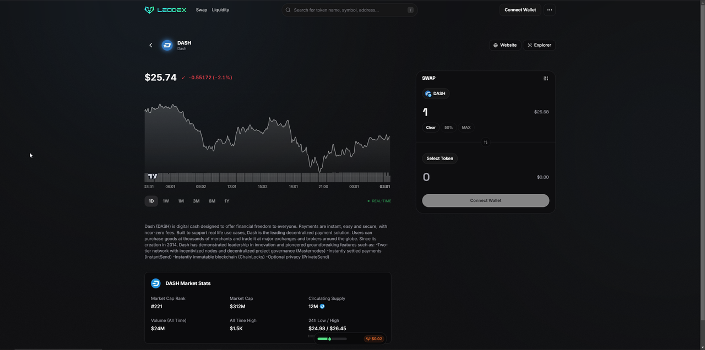
Task: Open swap settings sliders icon
Action: tap(546, 78)
